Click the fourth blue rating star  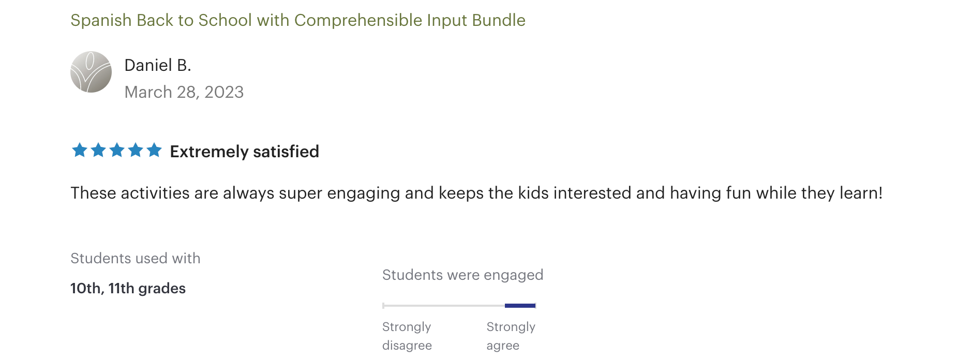[x=136, y=151]
